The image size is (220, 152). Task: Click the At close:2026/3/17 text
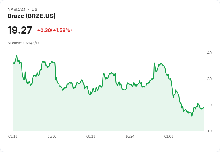23,43
